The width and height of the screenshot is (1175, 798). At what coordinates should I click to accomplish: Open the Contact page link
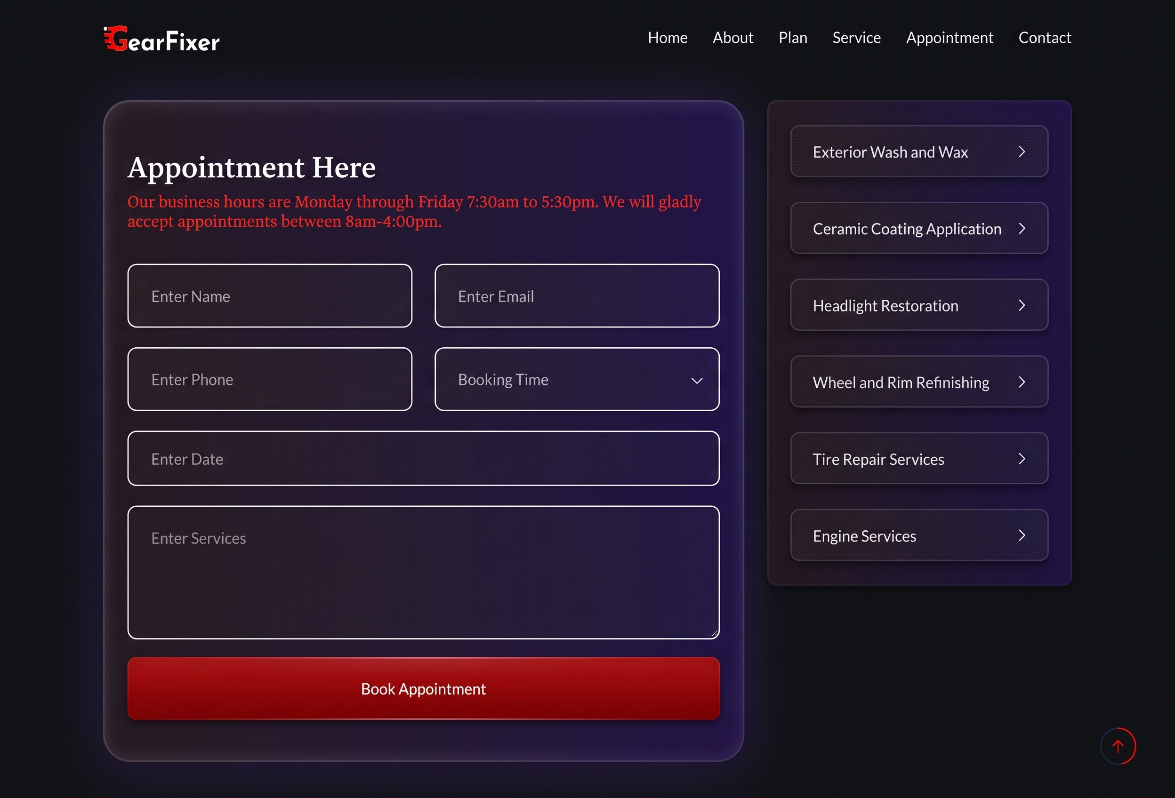tap(1045, 37)
